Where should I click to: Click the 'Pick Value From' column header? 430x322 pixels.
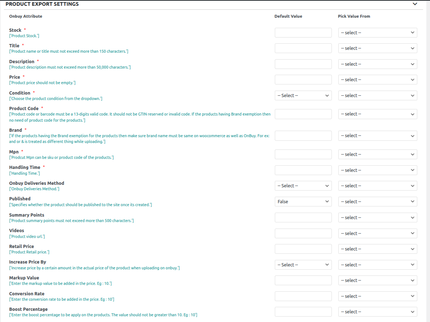(x=354, y=16)
